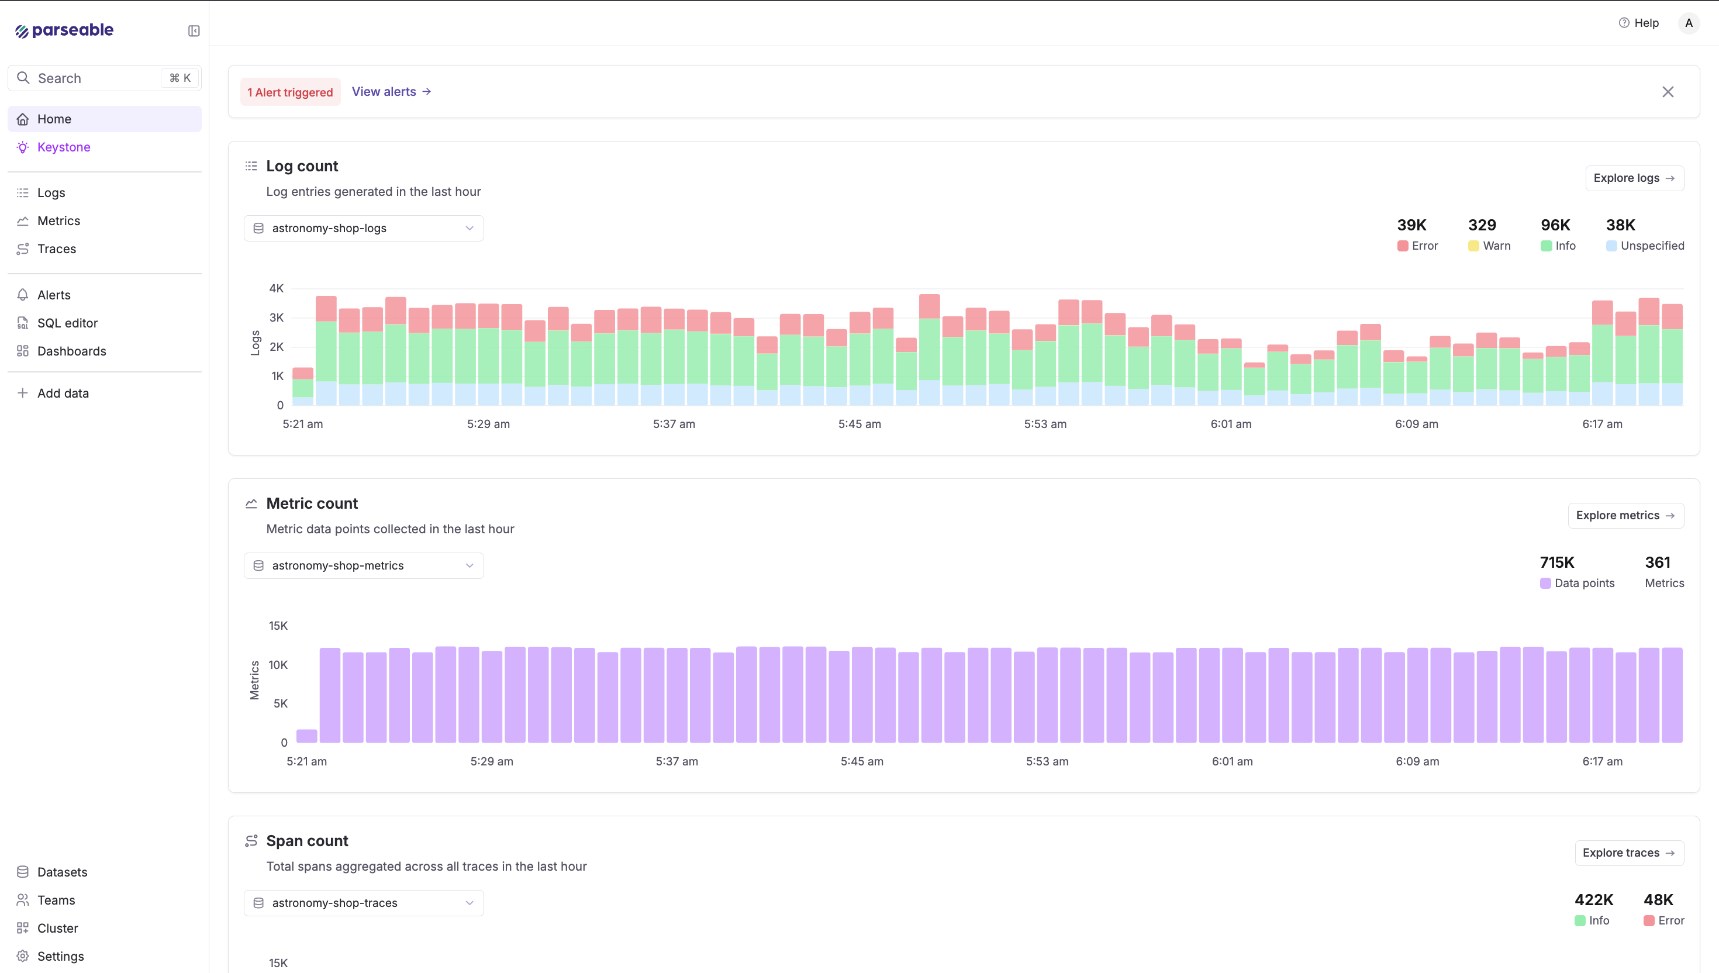Follow the View alerts link

[x=391, y=92]
